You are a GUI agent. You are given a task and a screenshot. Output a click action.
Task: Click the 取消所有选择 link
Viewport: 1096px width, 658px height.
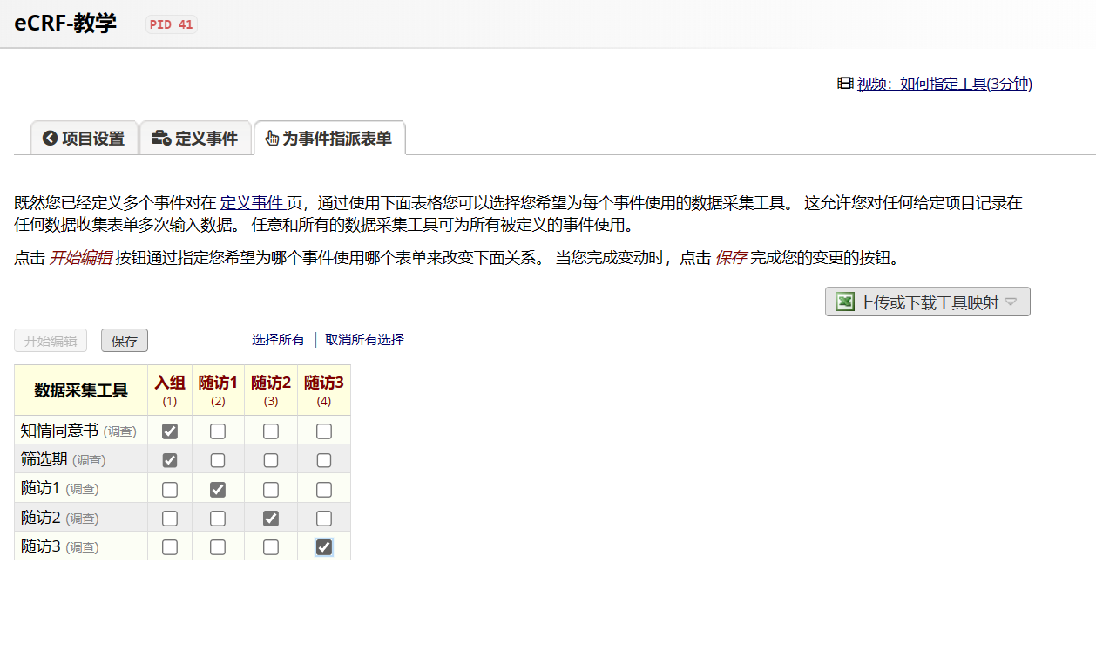(x=363, y=339)
